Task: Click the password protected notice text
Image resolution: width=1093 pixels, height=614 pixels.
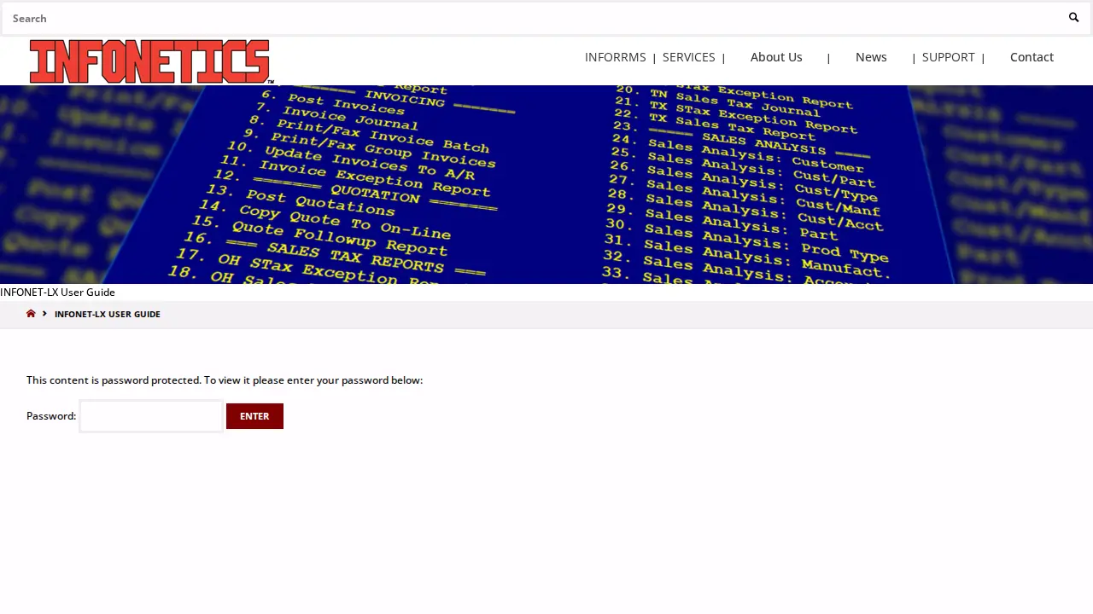Action: click(x=225, y=380)
